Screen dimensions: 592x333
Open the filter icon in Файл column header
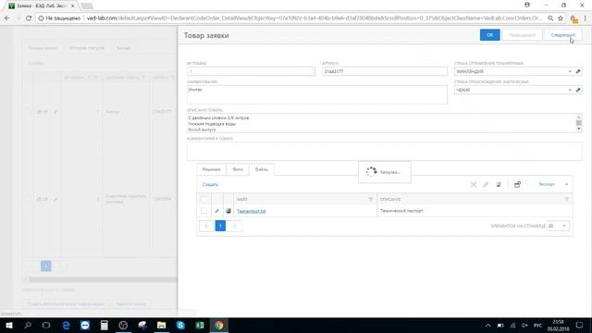coord(371,199)
